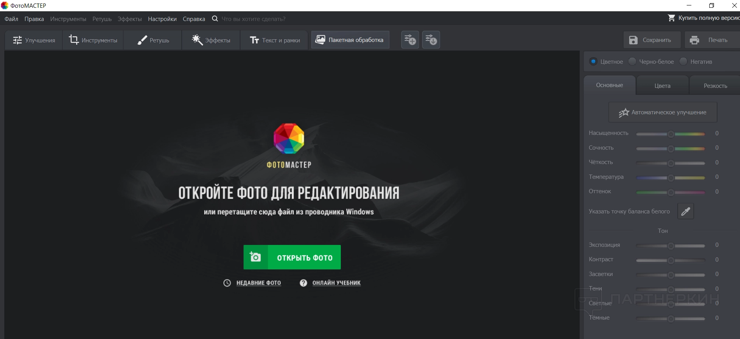Click the Печать button

[x=712, y=40]
